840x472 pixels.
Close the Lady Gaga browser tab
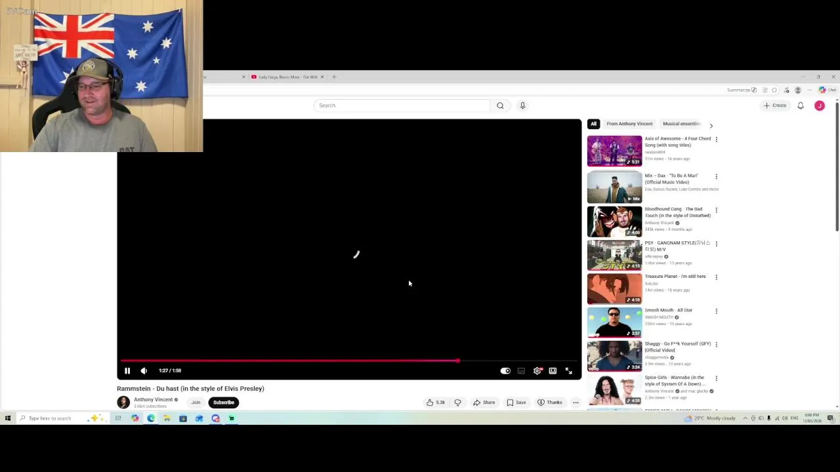[x=322, y=77]
